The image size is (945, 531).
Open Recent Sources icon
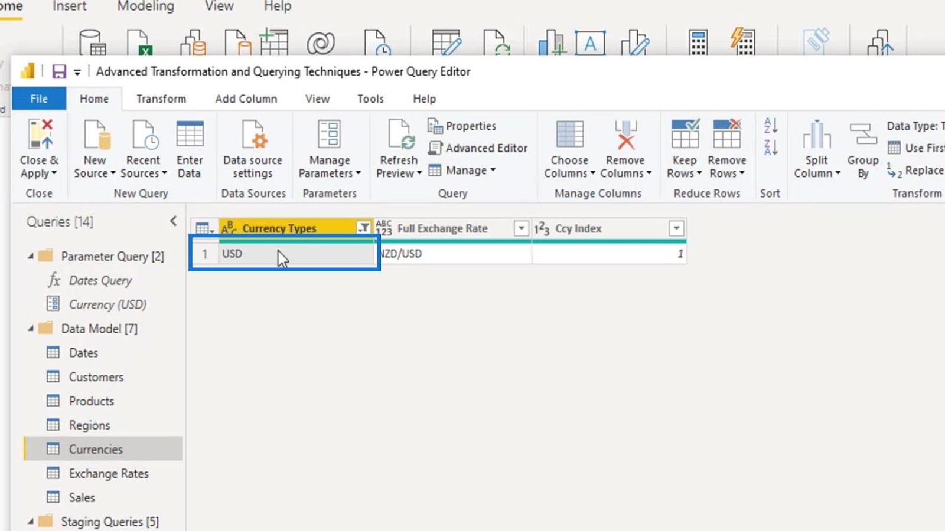coord(145,133)
